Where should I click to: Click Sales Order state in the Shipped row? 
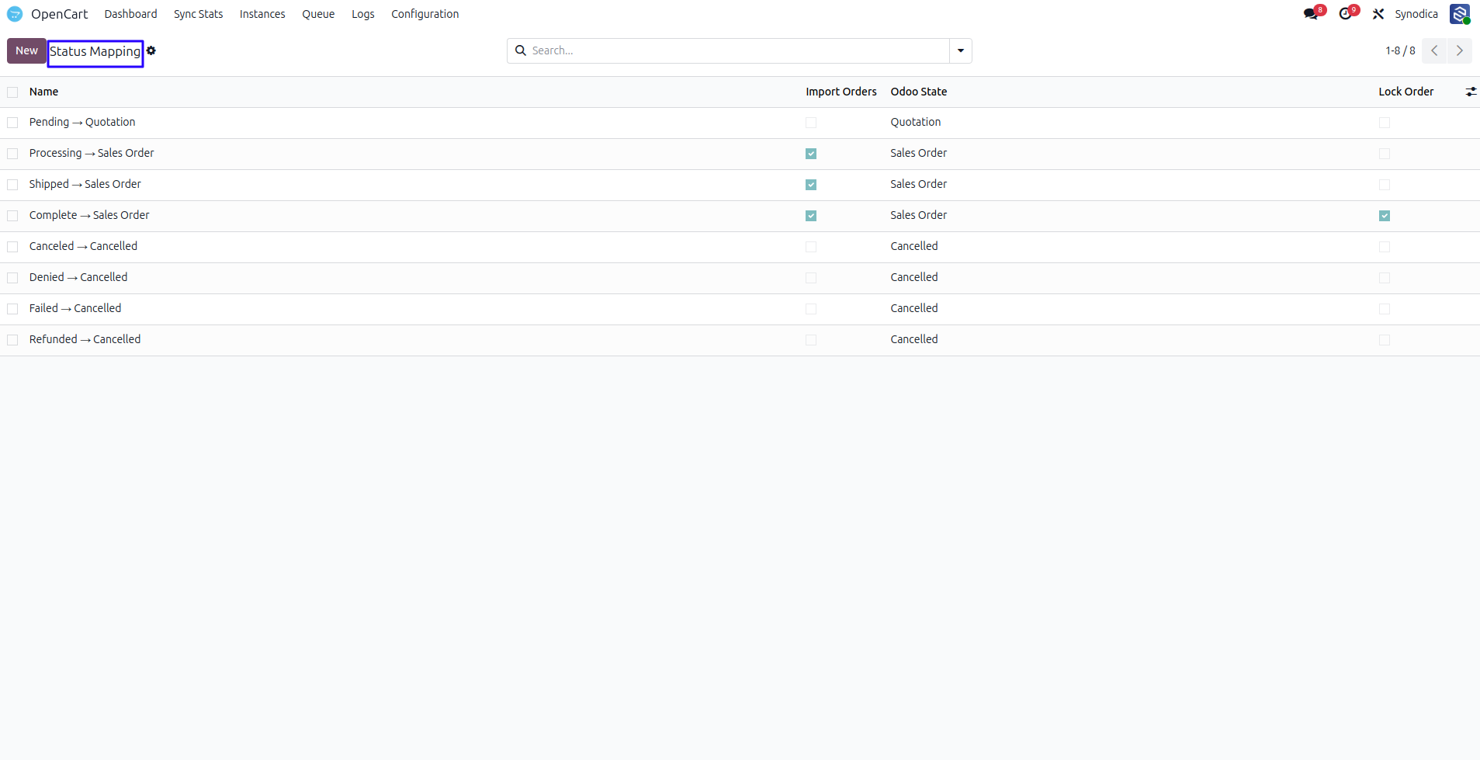[x=919, y=184]
